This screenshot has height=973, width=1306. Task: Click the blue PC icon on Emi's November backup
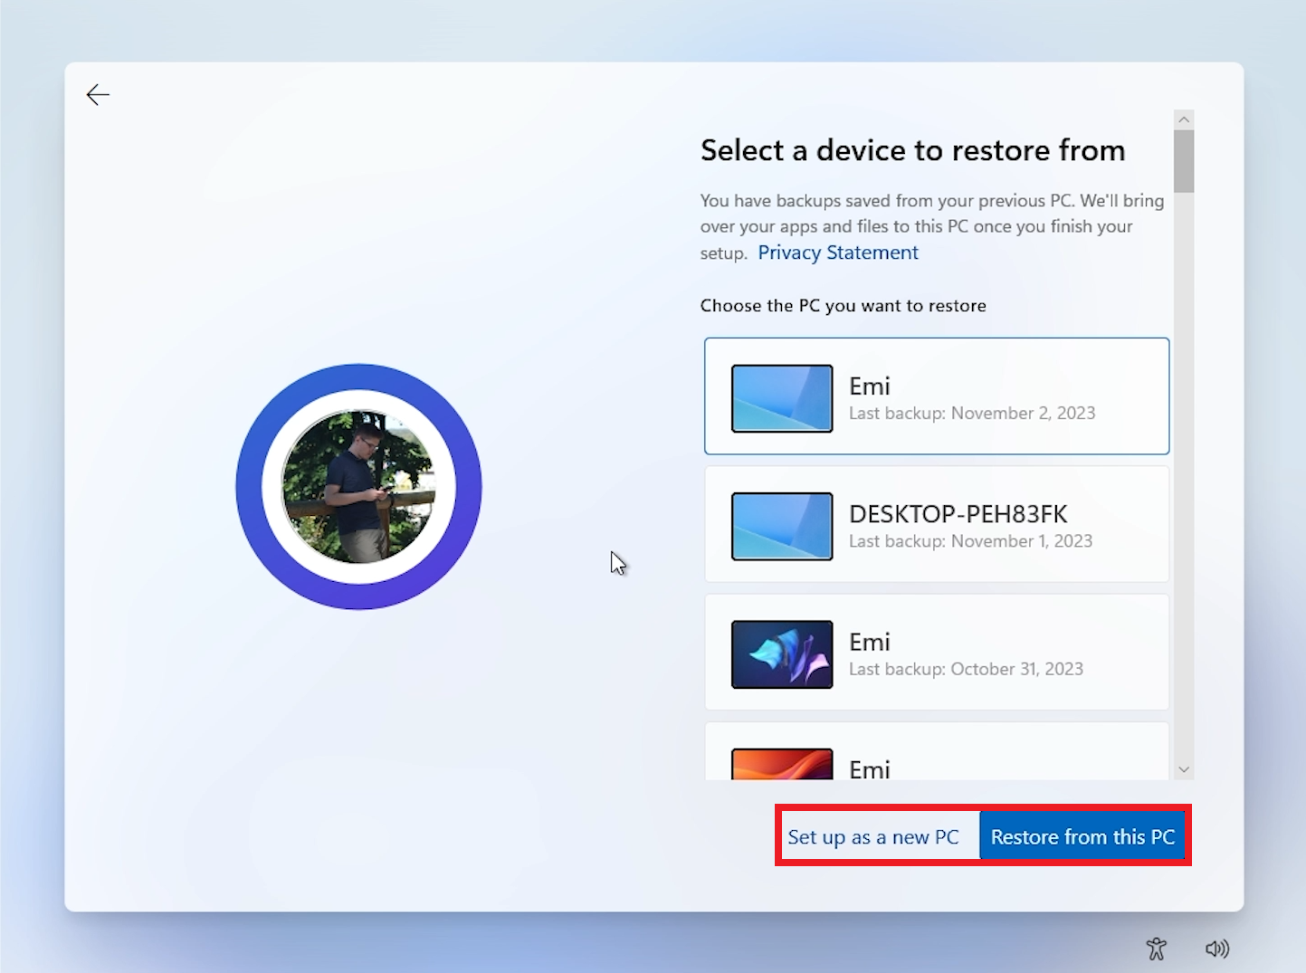pos(781,397)
